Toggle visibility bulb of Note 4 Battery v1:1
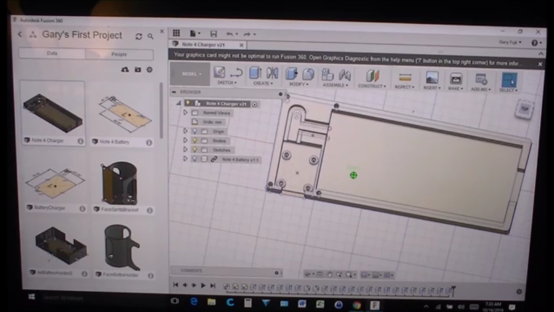 coord(195,159)
